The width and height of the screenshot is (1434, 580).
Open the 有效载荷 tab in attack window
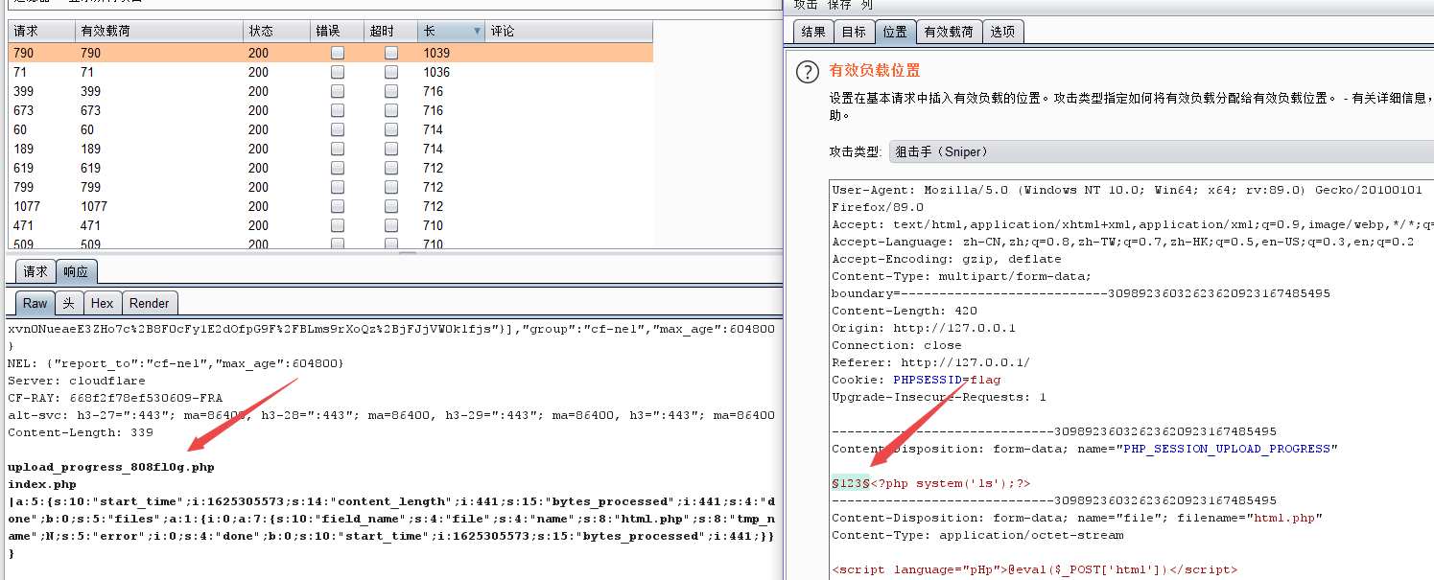pyautogui.click(x=949, y=32)
